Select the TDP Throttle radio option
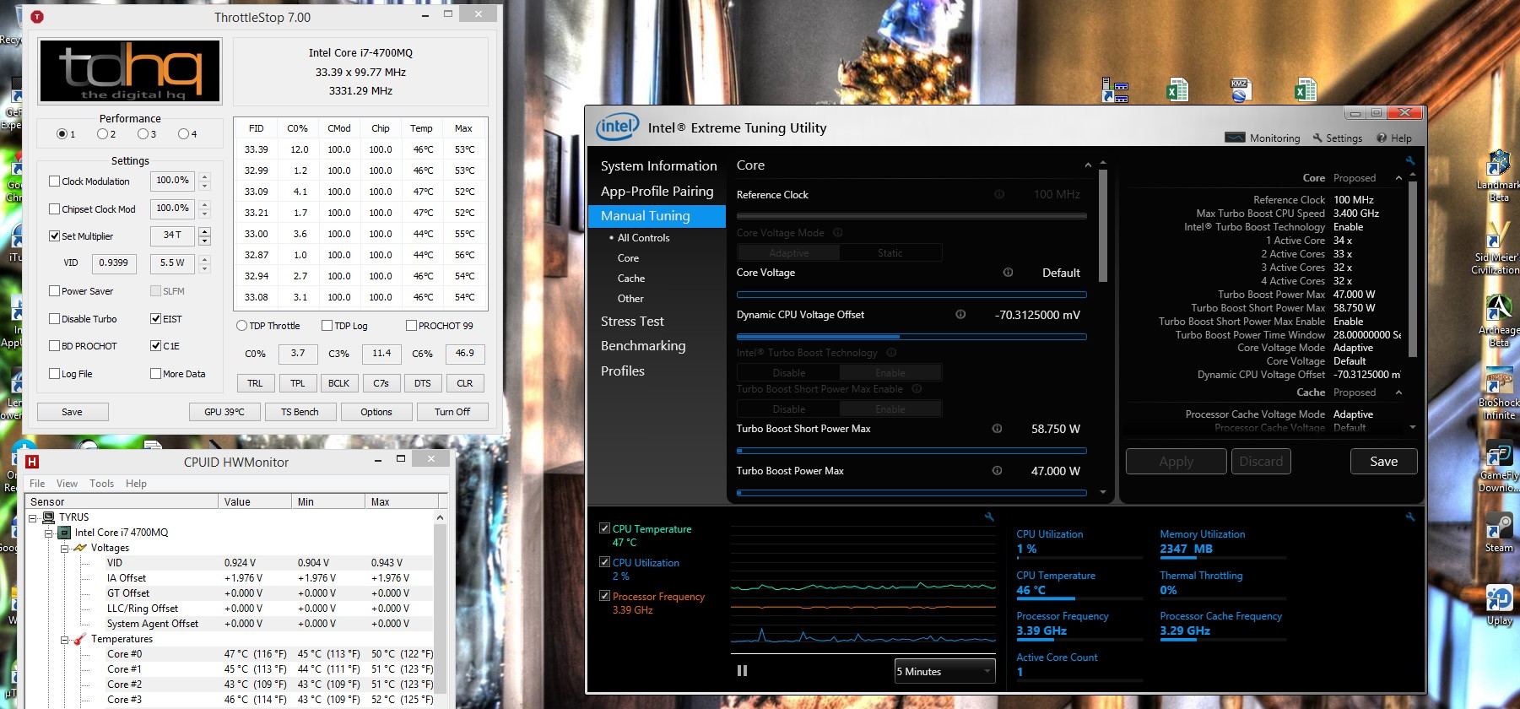Viewport: 1520px width, 709px height. [242, 326]
